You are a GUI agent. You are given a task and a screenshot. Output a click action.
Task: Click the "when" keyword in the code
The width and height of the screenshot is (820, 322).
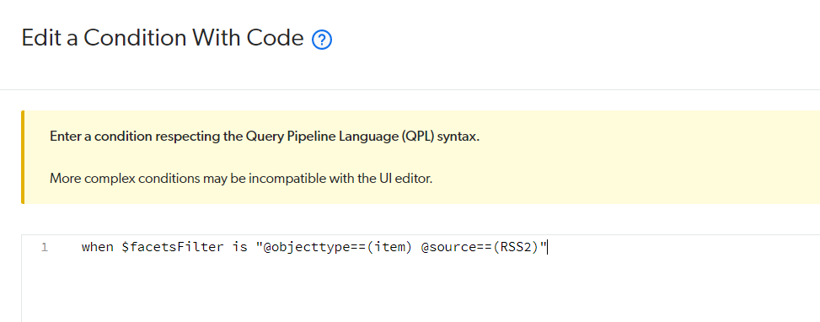point(97,247)
